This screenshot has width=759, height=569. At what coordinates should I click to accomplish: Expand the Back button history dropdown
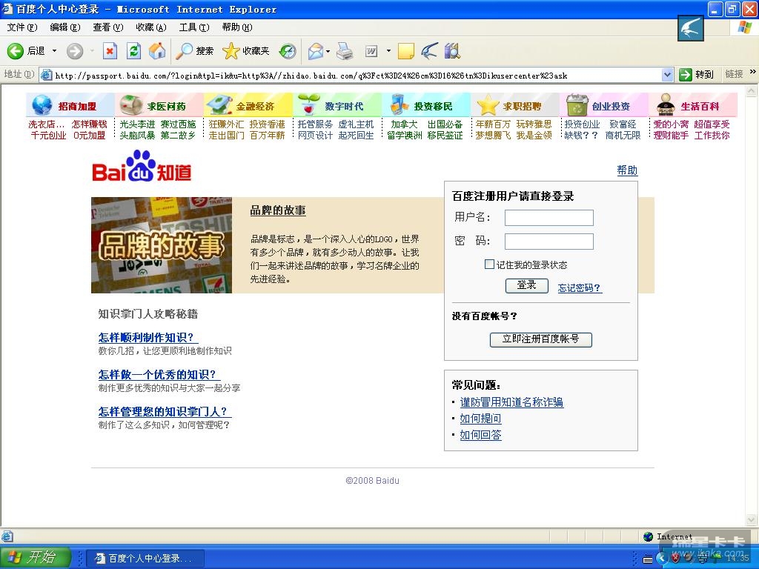click(54, 51)
